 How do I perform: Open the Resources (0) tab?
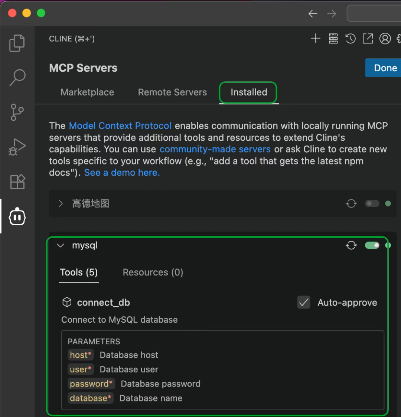coord(153,272)
